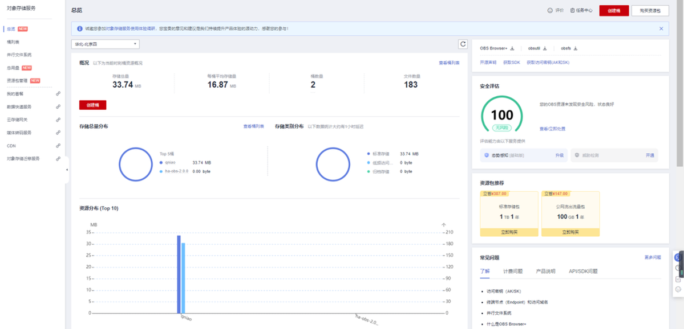This screenshot has height=329, width=684.
Task: Click the link icon next to 数据快递服务
Action: point(58,106)
